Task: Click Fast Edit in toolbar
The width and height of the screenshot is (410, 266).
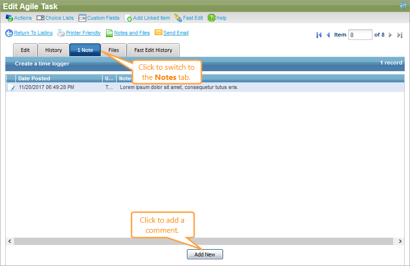Action: click(193, 18)
